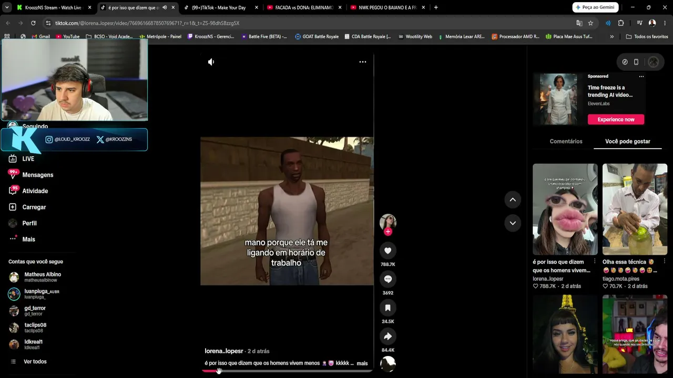This screenshot has width=673, height=378.
Task: Bookmark this page with the star icon
Action: pyautogui.click(x=590, y=23)
